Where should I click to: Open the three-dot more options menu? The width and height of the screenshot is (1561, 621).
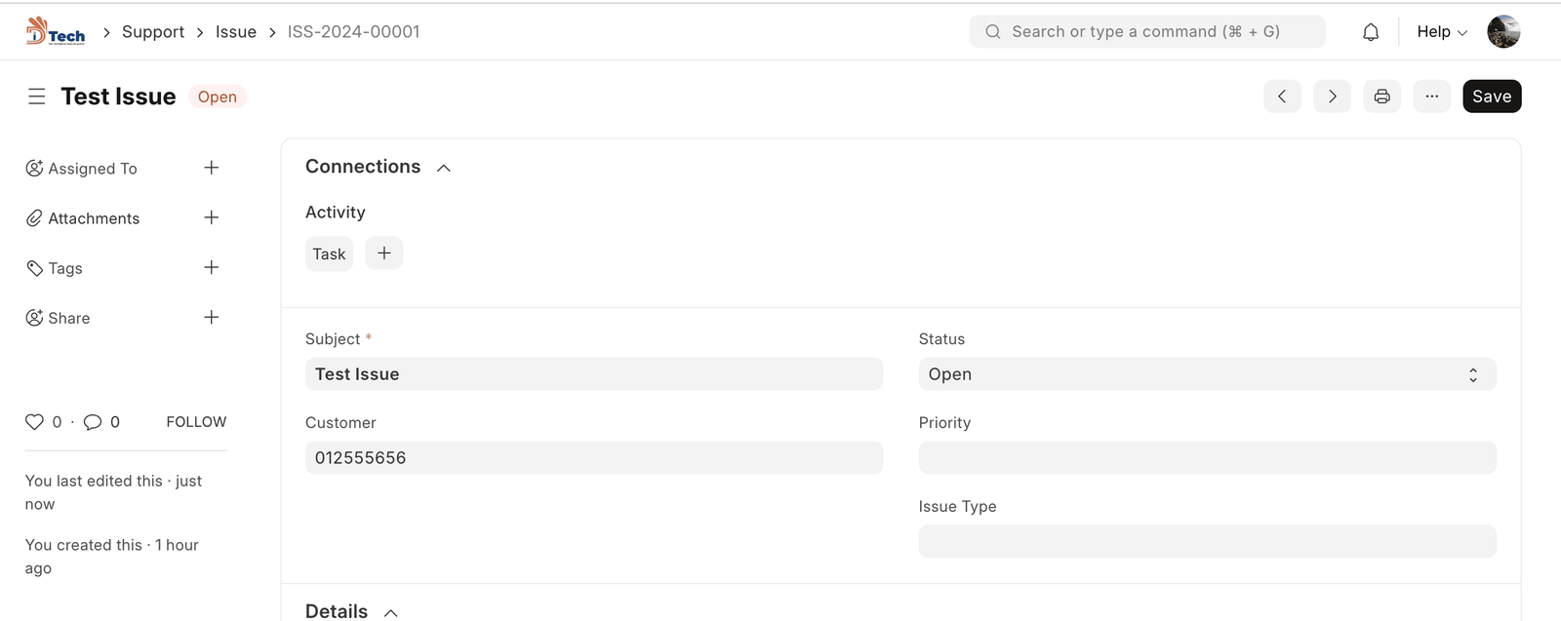pyautogui.click(x=1431, y=97)
